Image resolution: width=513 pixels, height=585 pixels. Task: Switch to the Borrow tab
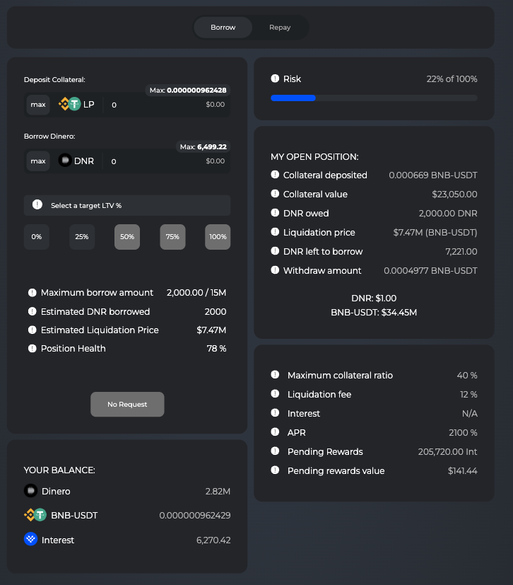tap(223, 28)
